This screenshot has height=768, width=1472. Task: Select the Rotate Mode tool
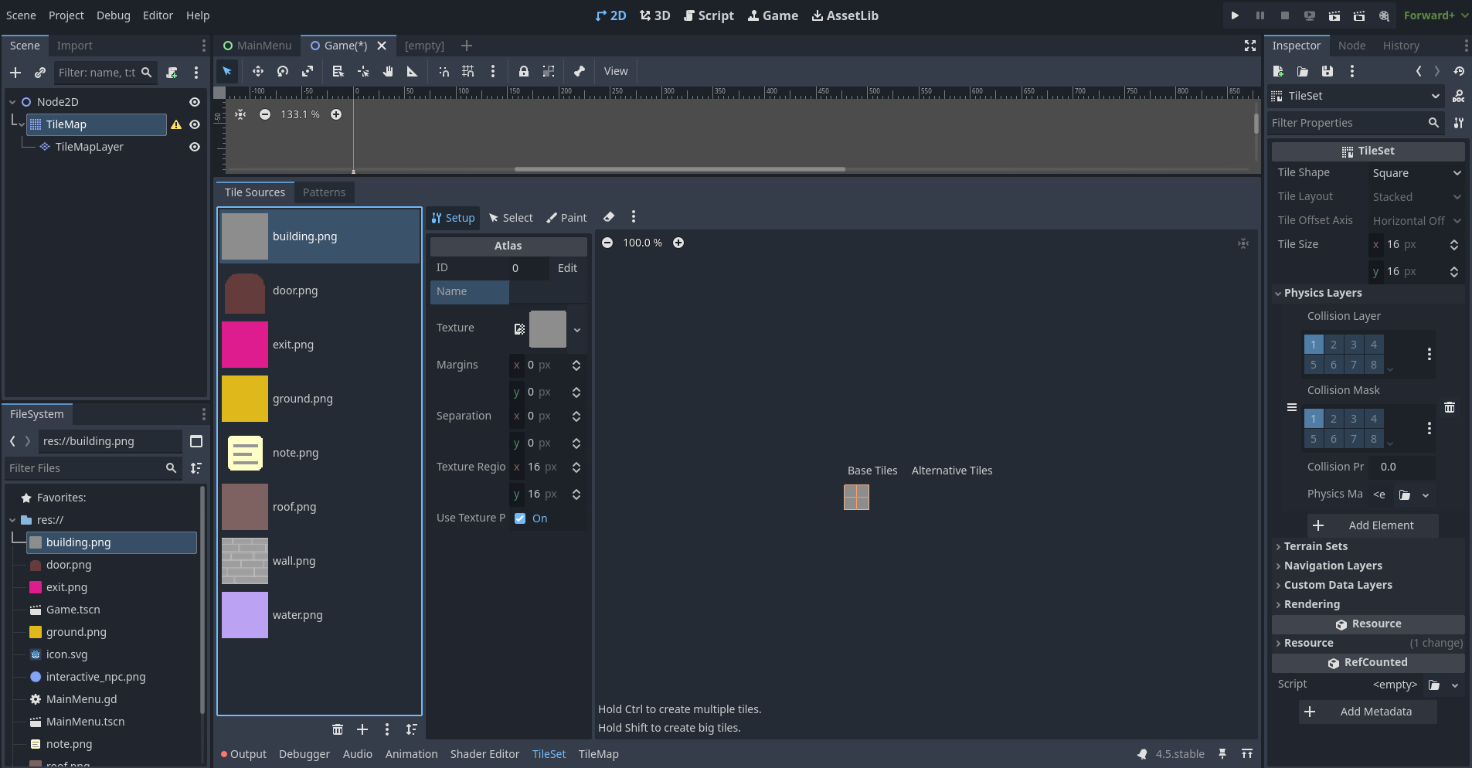coord(283,71)
